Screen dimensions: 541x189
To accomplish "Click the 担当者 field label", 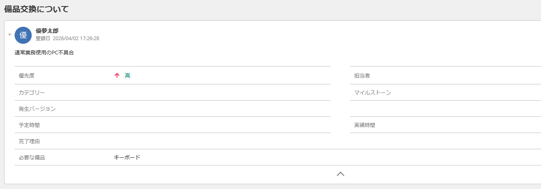I will [x=362, y=76].
